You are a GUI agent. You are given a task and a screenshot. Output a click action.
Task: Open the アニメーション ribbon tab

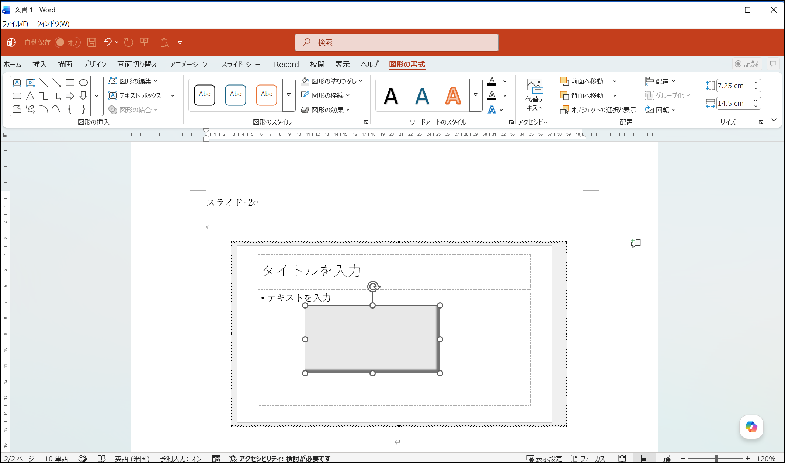(188, 64)
